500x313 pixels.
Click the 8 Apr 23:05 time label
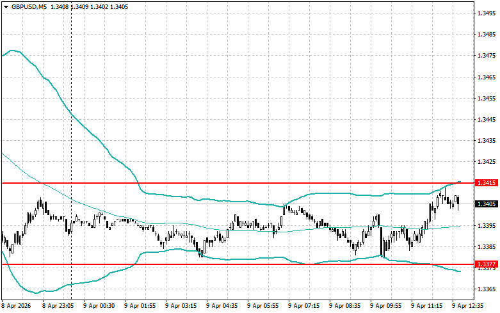click(x=58, y=306)
